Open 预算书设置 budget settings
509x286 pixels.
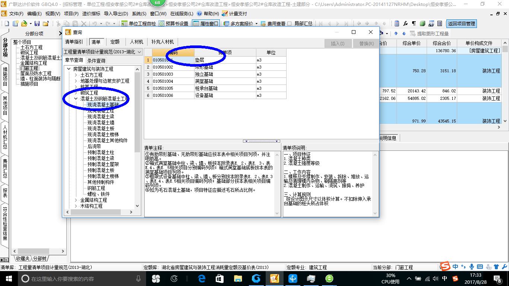(x=174, y=23)
